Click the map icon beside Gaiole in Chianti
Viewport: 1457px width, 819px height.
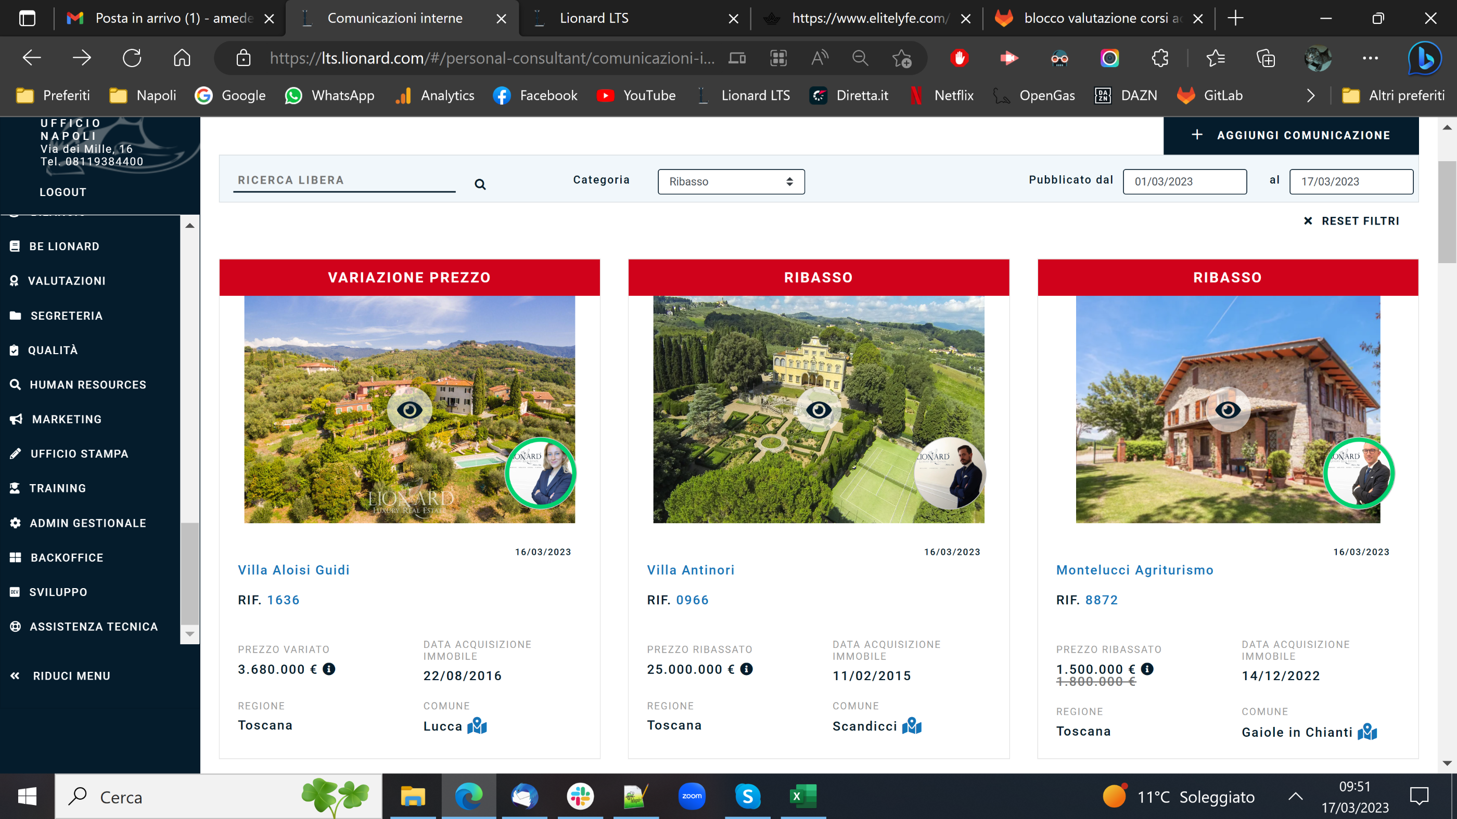[x=1366, y=732]
